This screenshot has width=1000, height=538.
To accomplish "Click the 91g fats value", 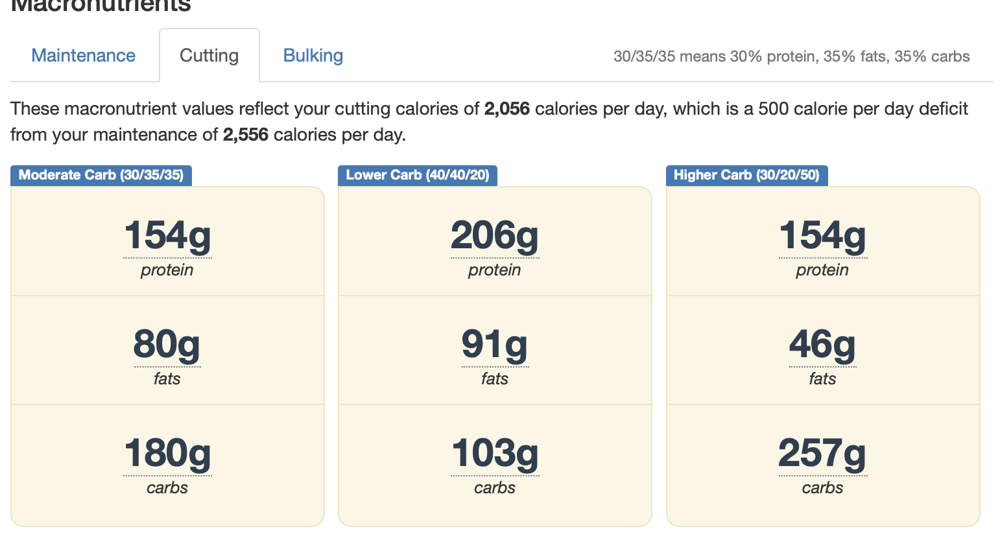I will (x=495, y=344).
